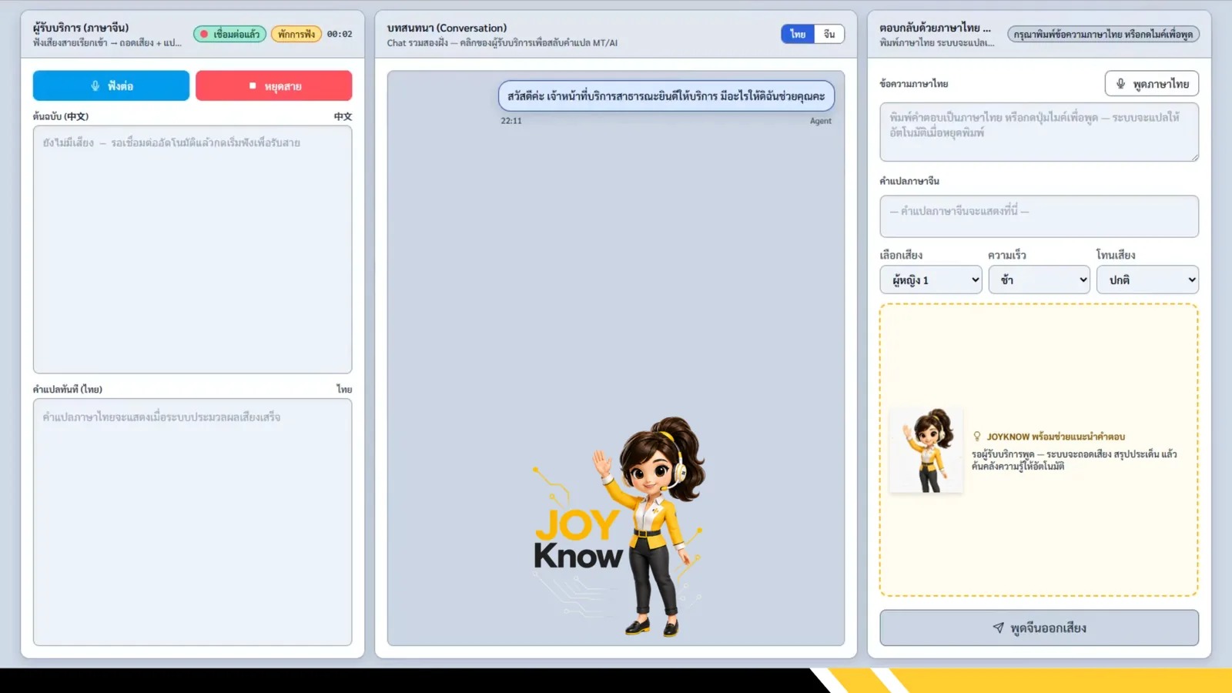Image resolution: width=1232 pixels, height=693 pixels.
Task: Click the JOY Know mascot in chat
Action: pyautogui.click(x=619, y=527)
